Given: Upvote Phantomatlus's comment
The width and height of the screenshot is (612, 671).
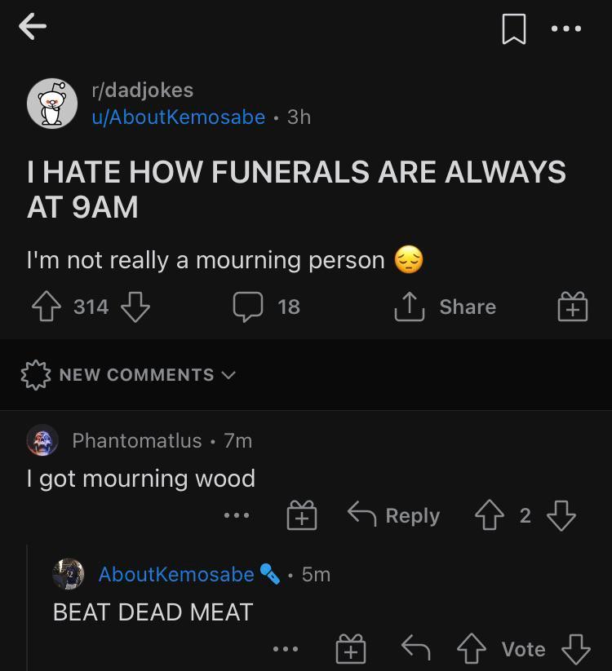Looking at the screenshot, I should click(490, 515).
